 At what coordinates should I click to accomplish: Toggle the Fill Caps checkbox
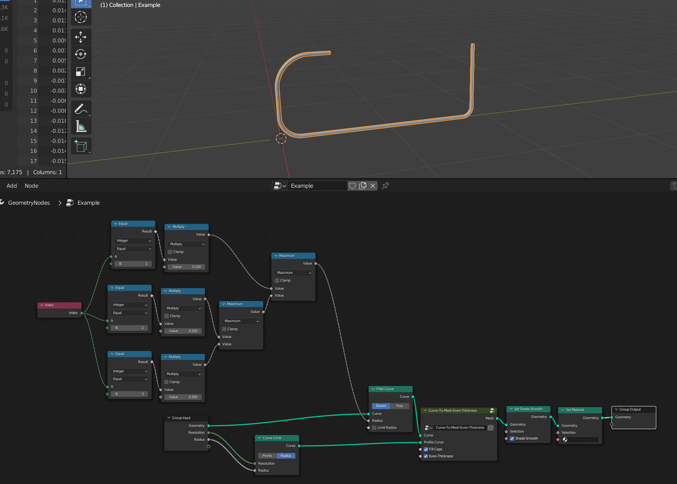(x=426, y=449)
